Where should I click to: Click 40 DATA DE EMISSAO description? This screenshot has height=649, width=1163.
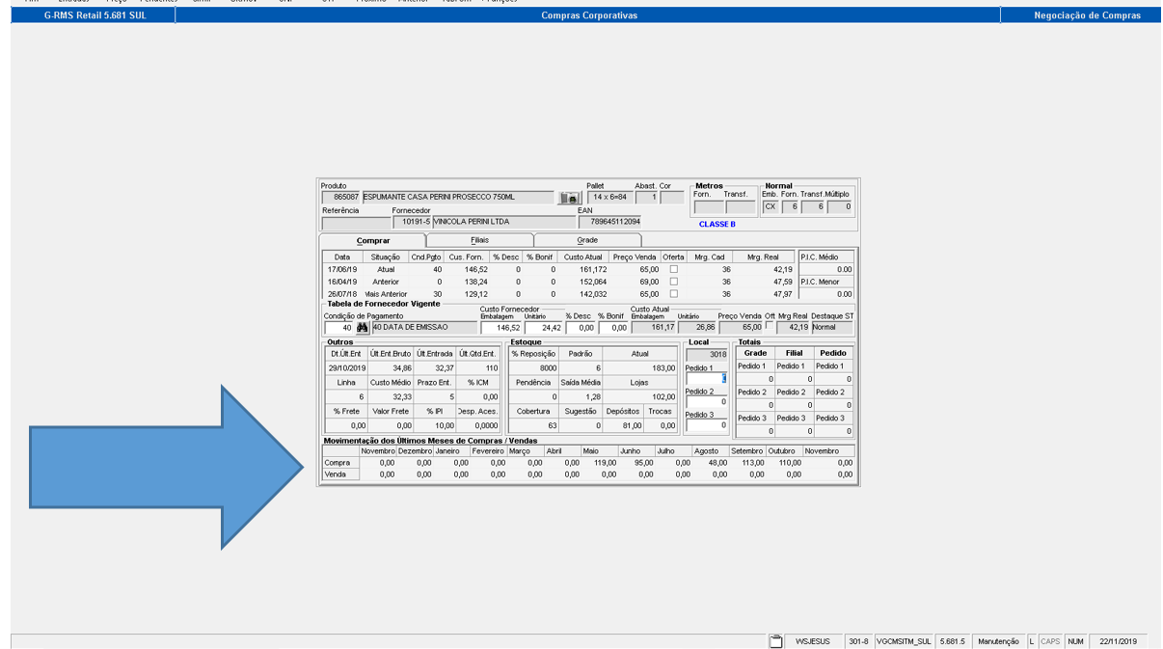point(424,328)
